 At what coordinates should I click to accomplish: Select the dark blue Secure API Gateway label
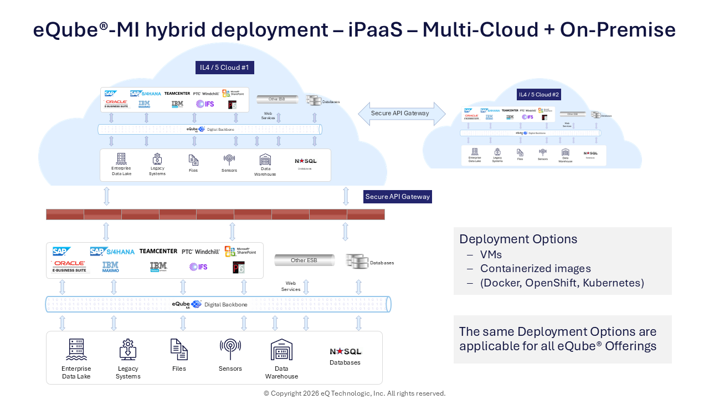pyautogui.click(x=397, y=197)
